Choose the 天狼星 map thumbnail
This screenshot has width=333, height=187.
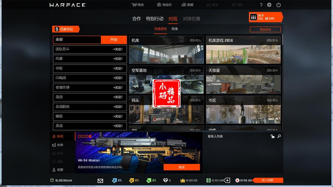tap(243, 80)
